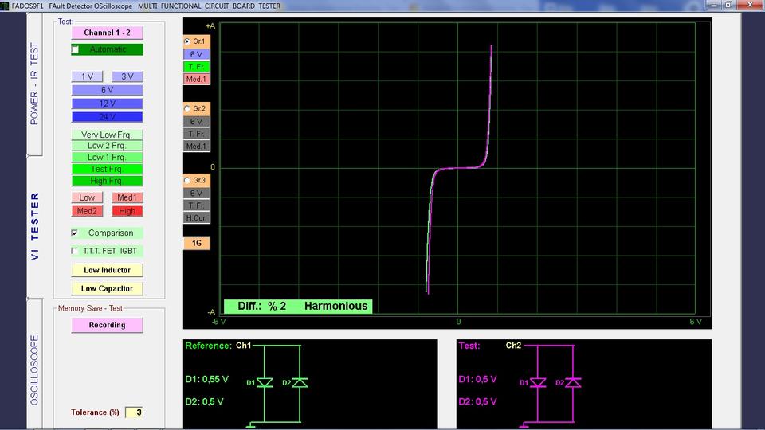Set voltage range to 12 V
The image size is (765, 430).
pyautogui.click(x=107, y=104)
